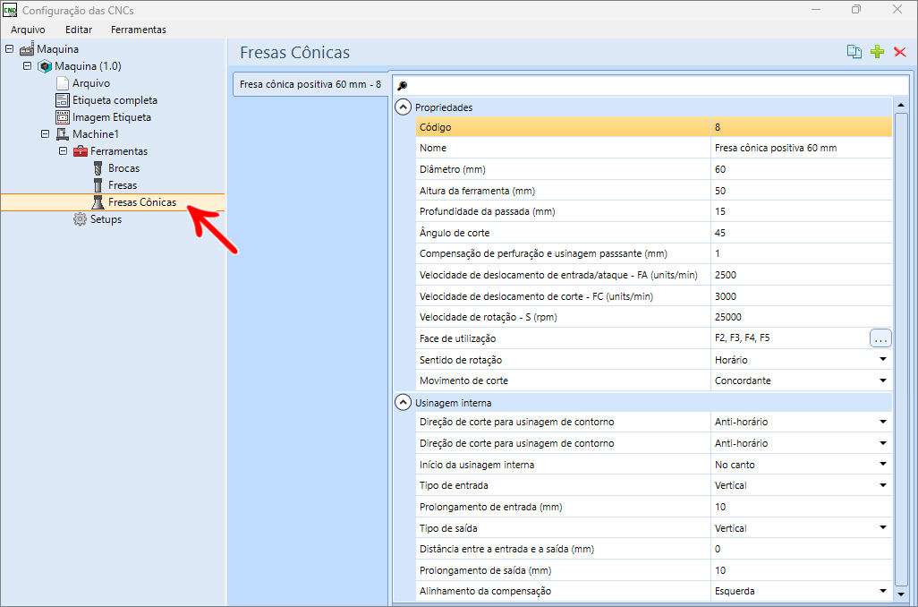Select the Velocidade de rotação - S (rpm) label

point(489,317)
